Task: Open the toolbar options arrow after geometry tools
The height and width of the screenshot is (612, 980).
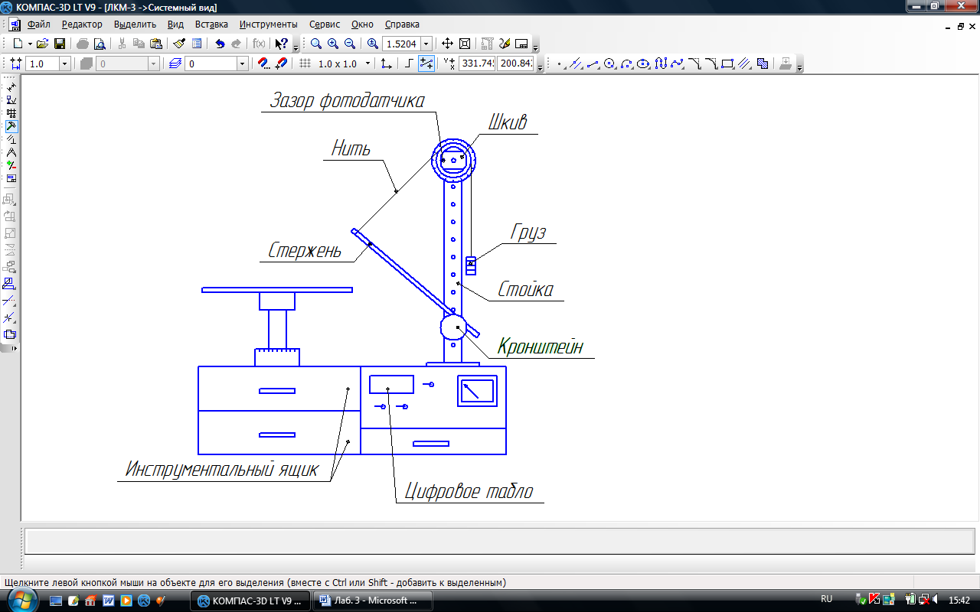Action: pos(799,67)
